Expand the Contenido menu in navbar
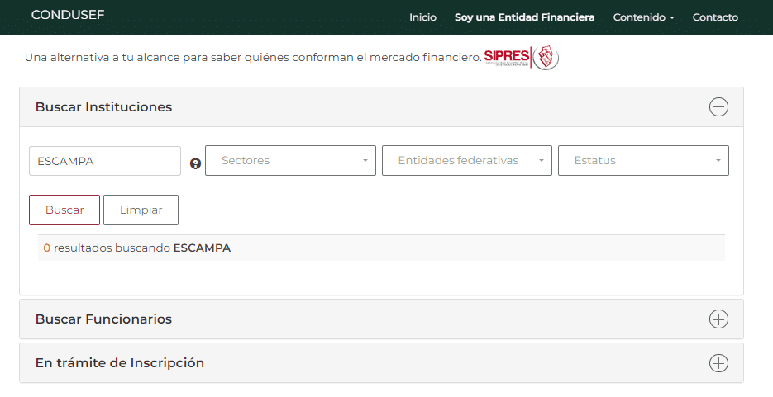The image size is (773, 397). (x=643, y=17)
